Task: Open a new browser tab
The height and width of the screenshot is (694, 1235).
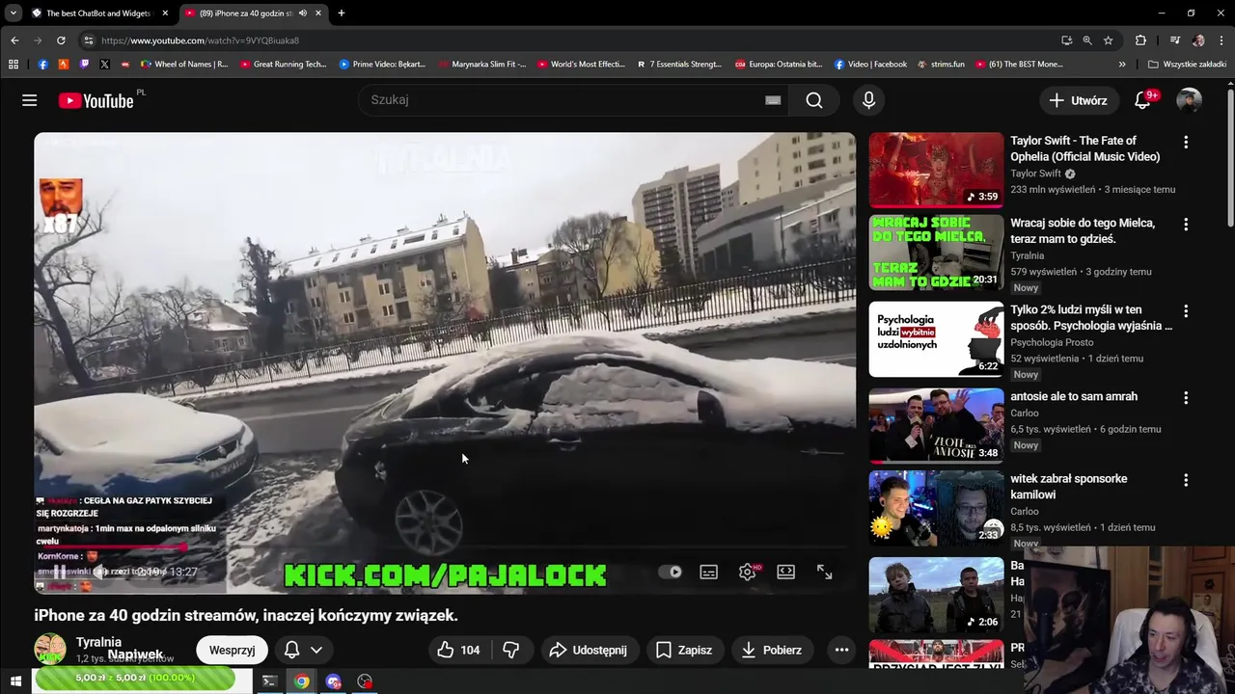Action: pos(341,13)
